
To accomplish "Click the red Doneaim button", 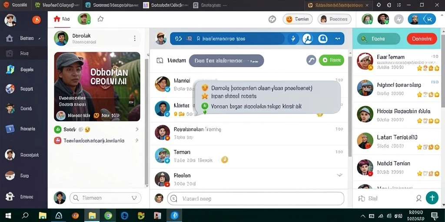I will [x=422, y=39].
